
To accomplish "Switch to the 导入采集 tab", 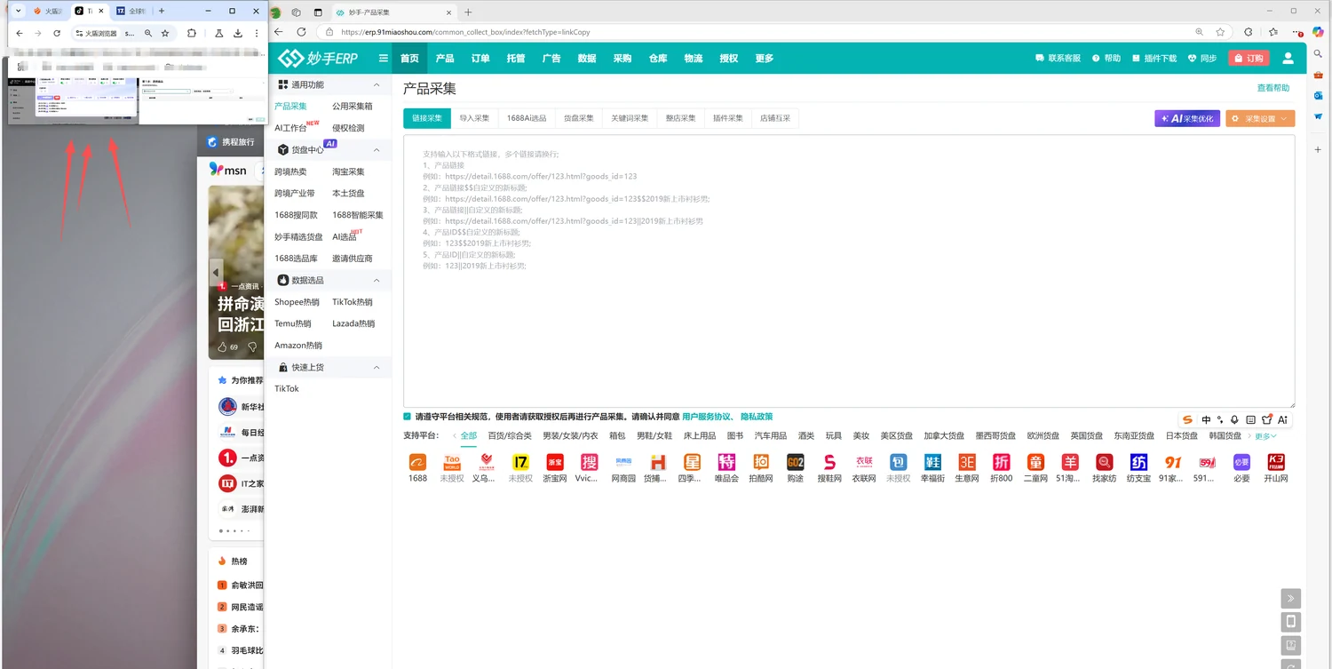I will (x=474, y=118).
